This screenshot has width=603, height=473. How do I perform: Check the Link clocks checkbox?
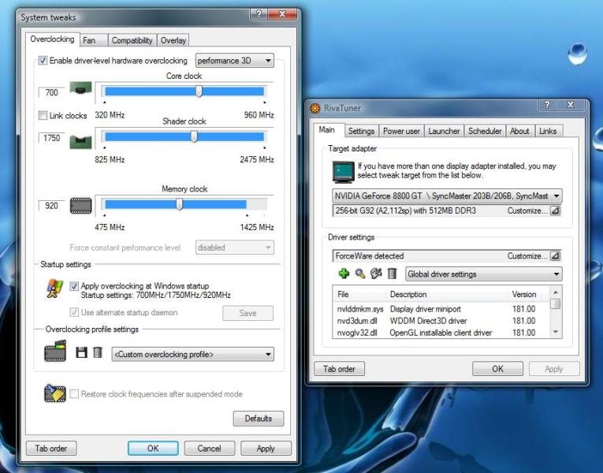click(x=43, y=115)
